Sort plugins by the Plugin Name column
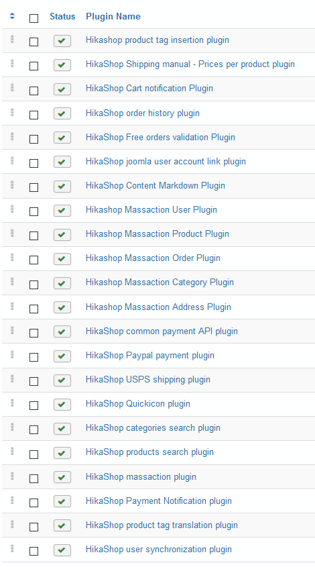Viewport: 315px width, 567px height. (113, 16)
